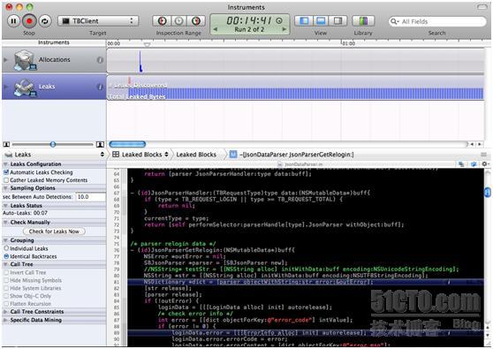Collapse the Grouping section

click(x=5, y=240)
